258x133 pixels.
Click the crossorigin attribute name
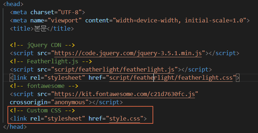click(29, 102)
